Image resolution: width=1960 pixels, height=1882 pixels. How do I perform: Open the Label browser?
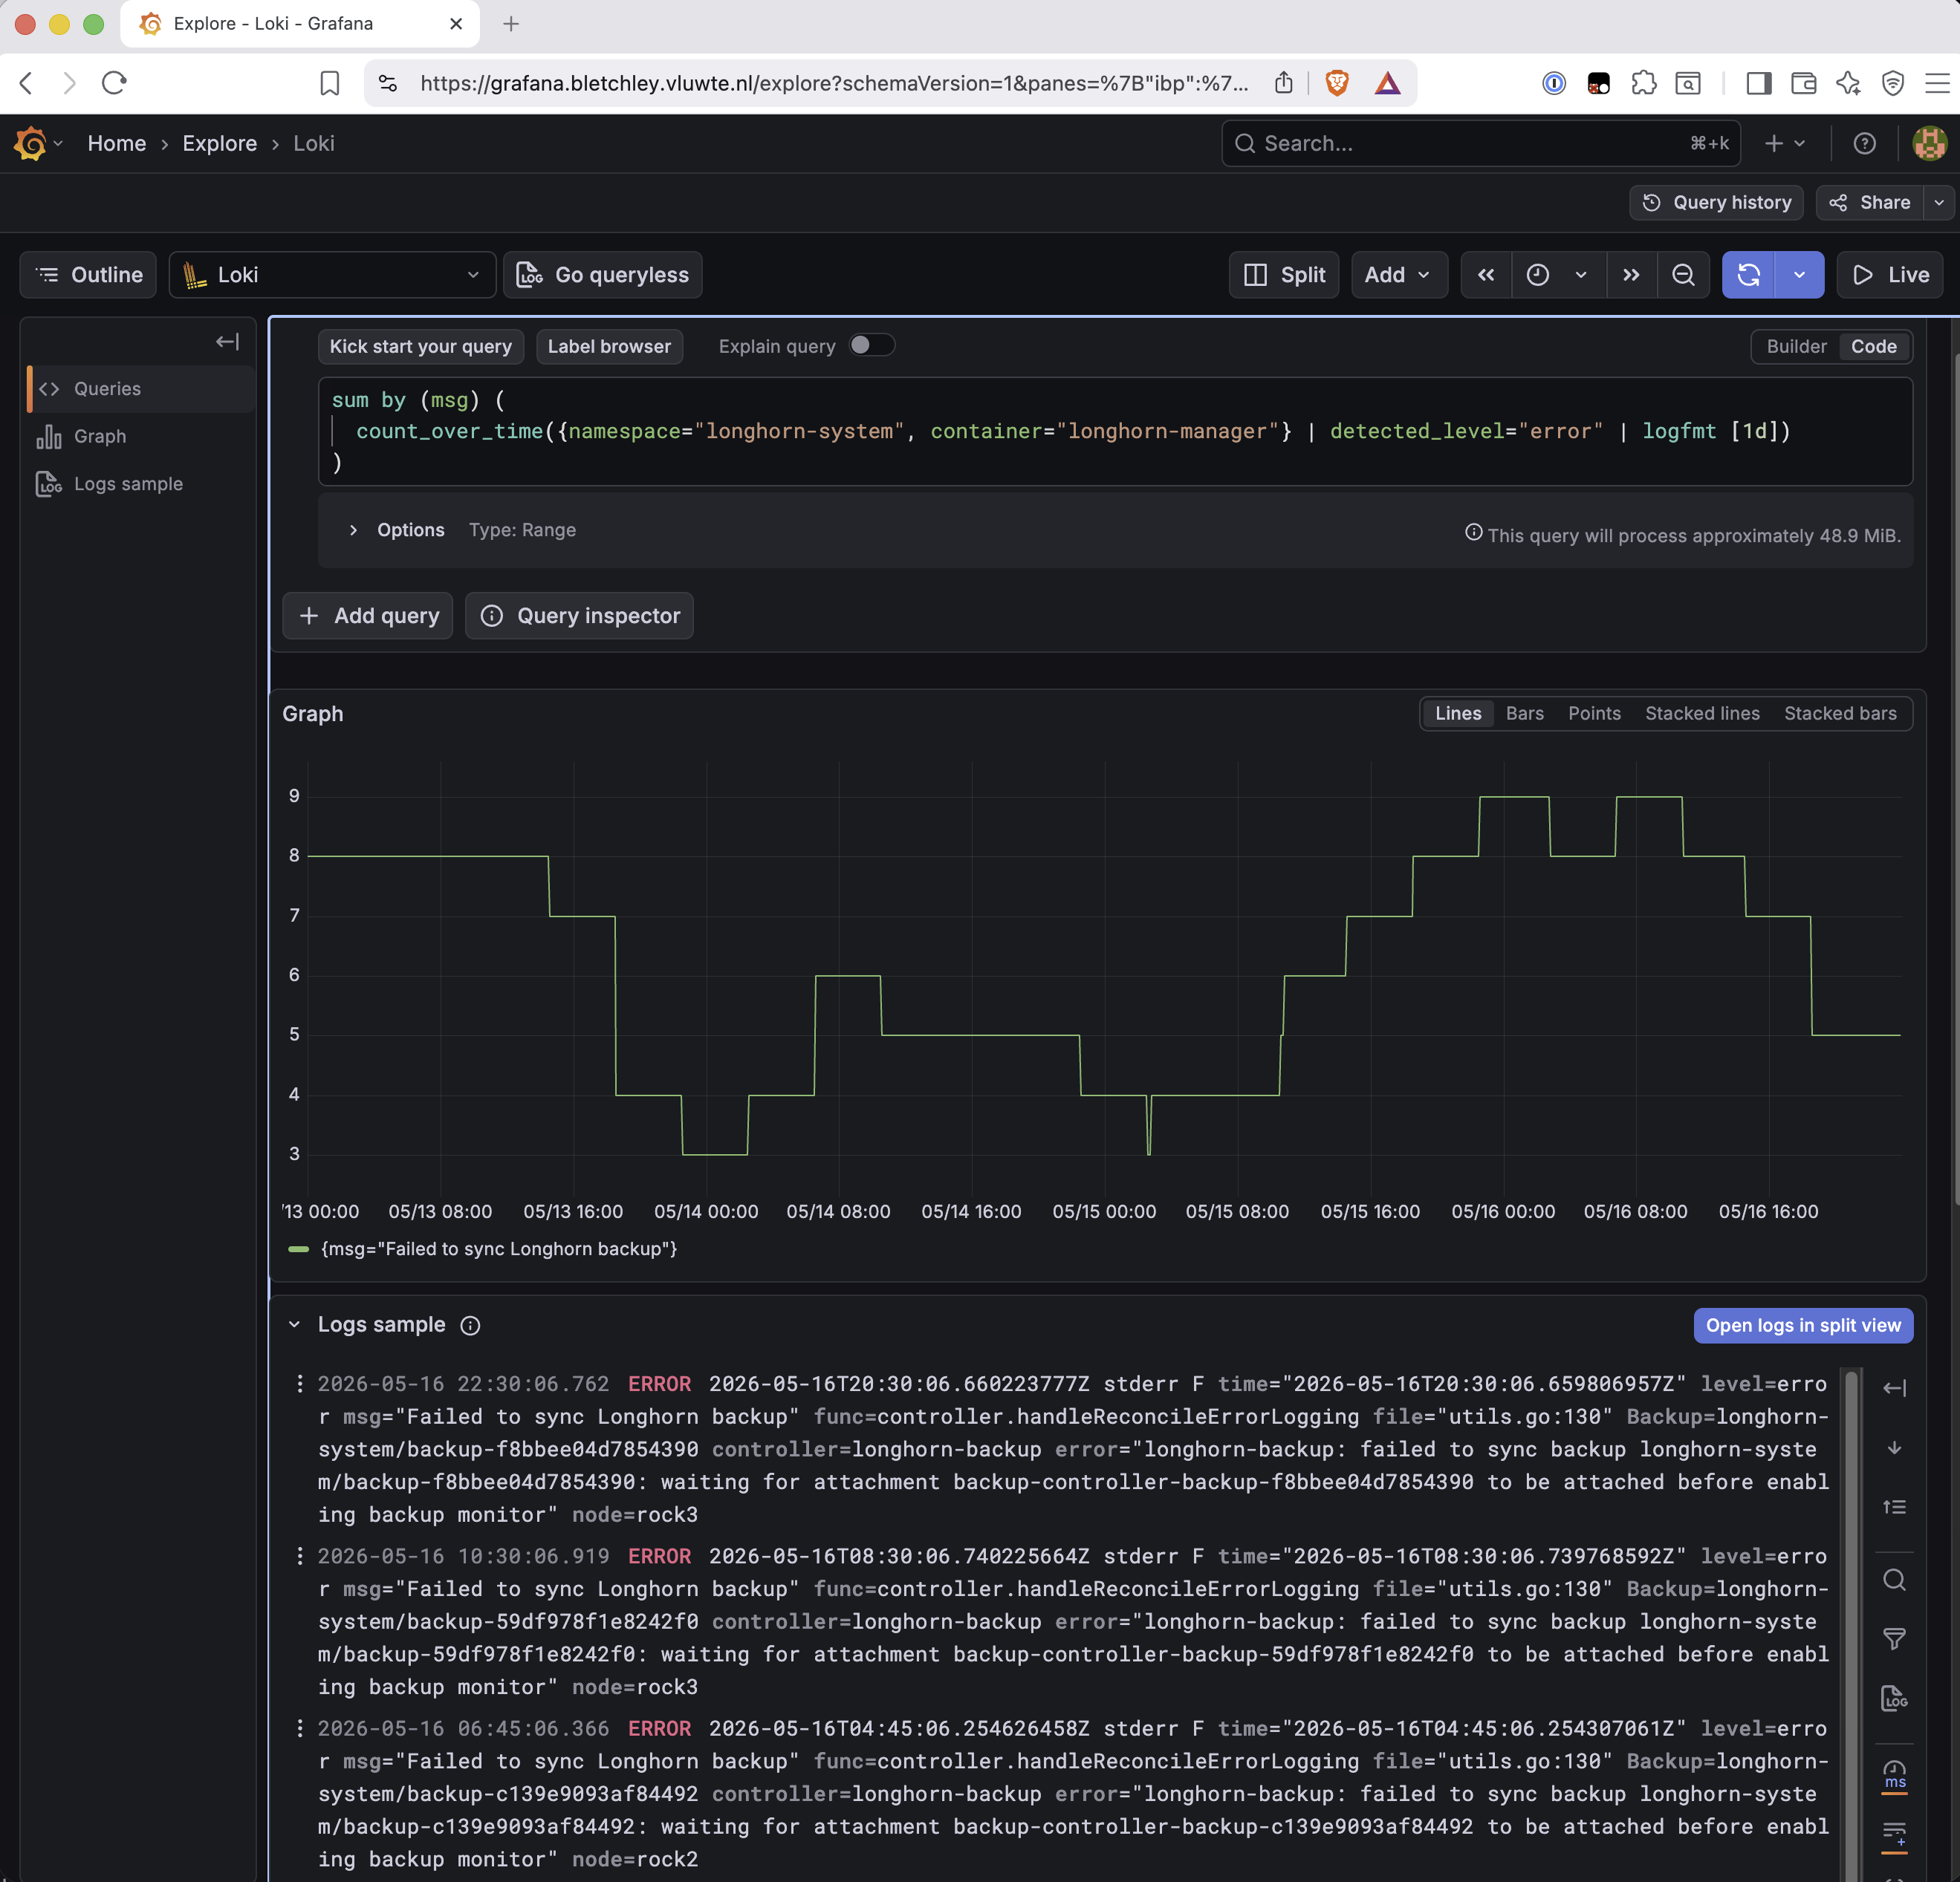pyautogui.click(x=609, y=347)
